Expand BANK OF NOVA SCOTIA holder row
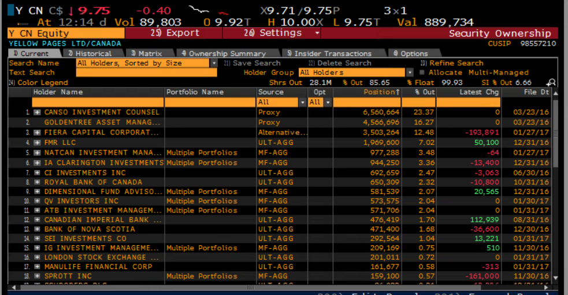This screenshot has height=295, width=568. 37,230
